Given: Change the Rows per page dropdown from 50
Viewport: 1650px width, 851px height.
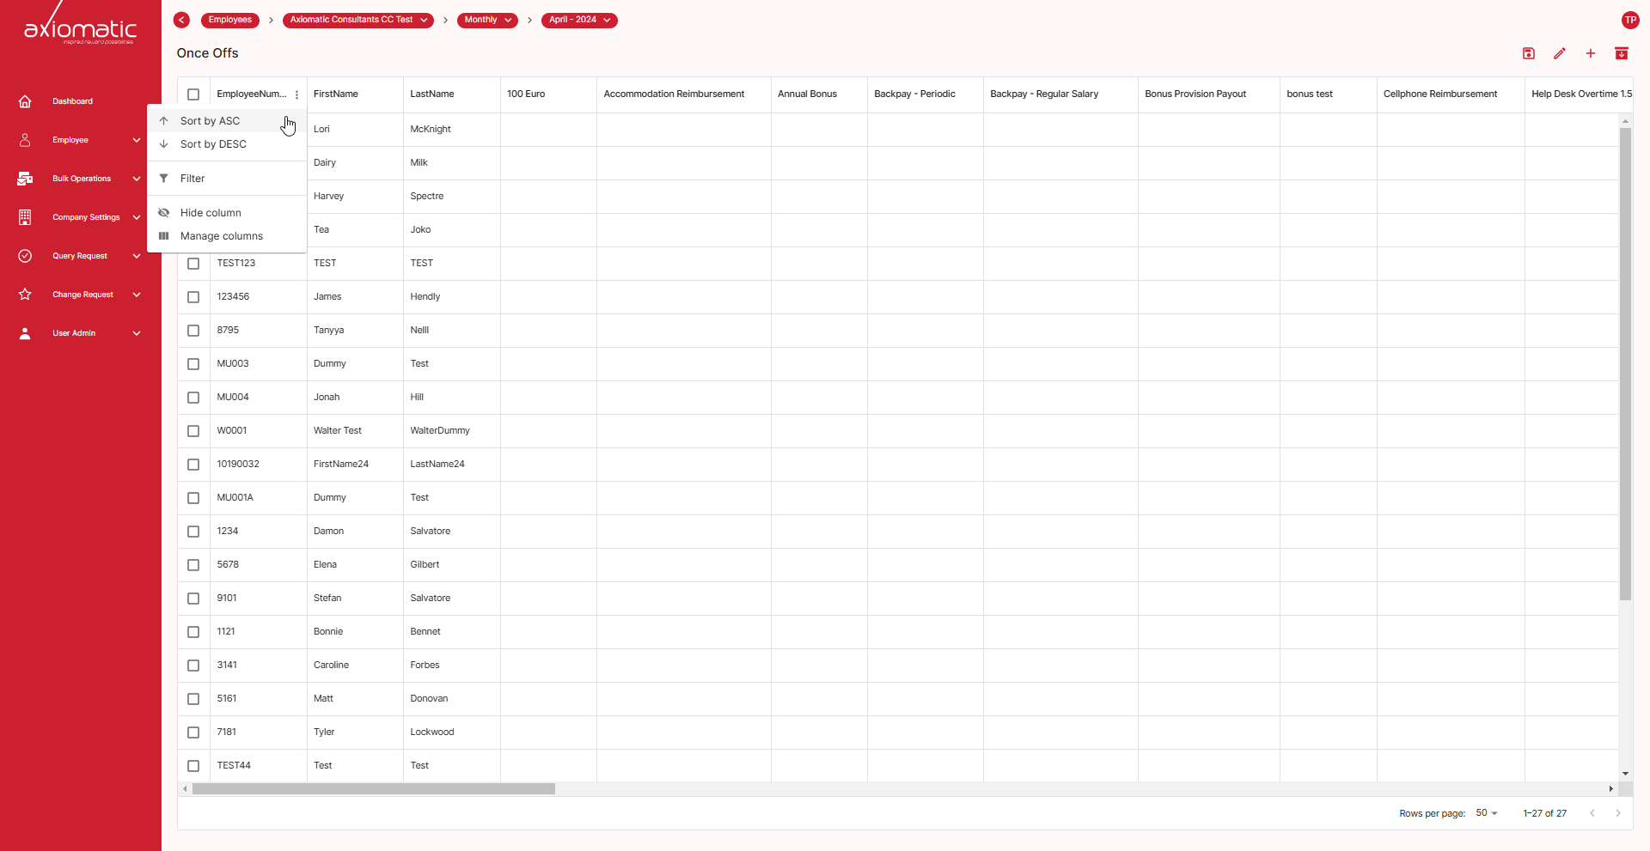Looking at the screenshot, I should coord(1485,813).
